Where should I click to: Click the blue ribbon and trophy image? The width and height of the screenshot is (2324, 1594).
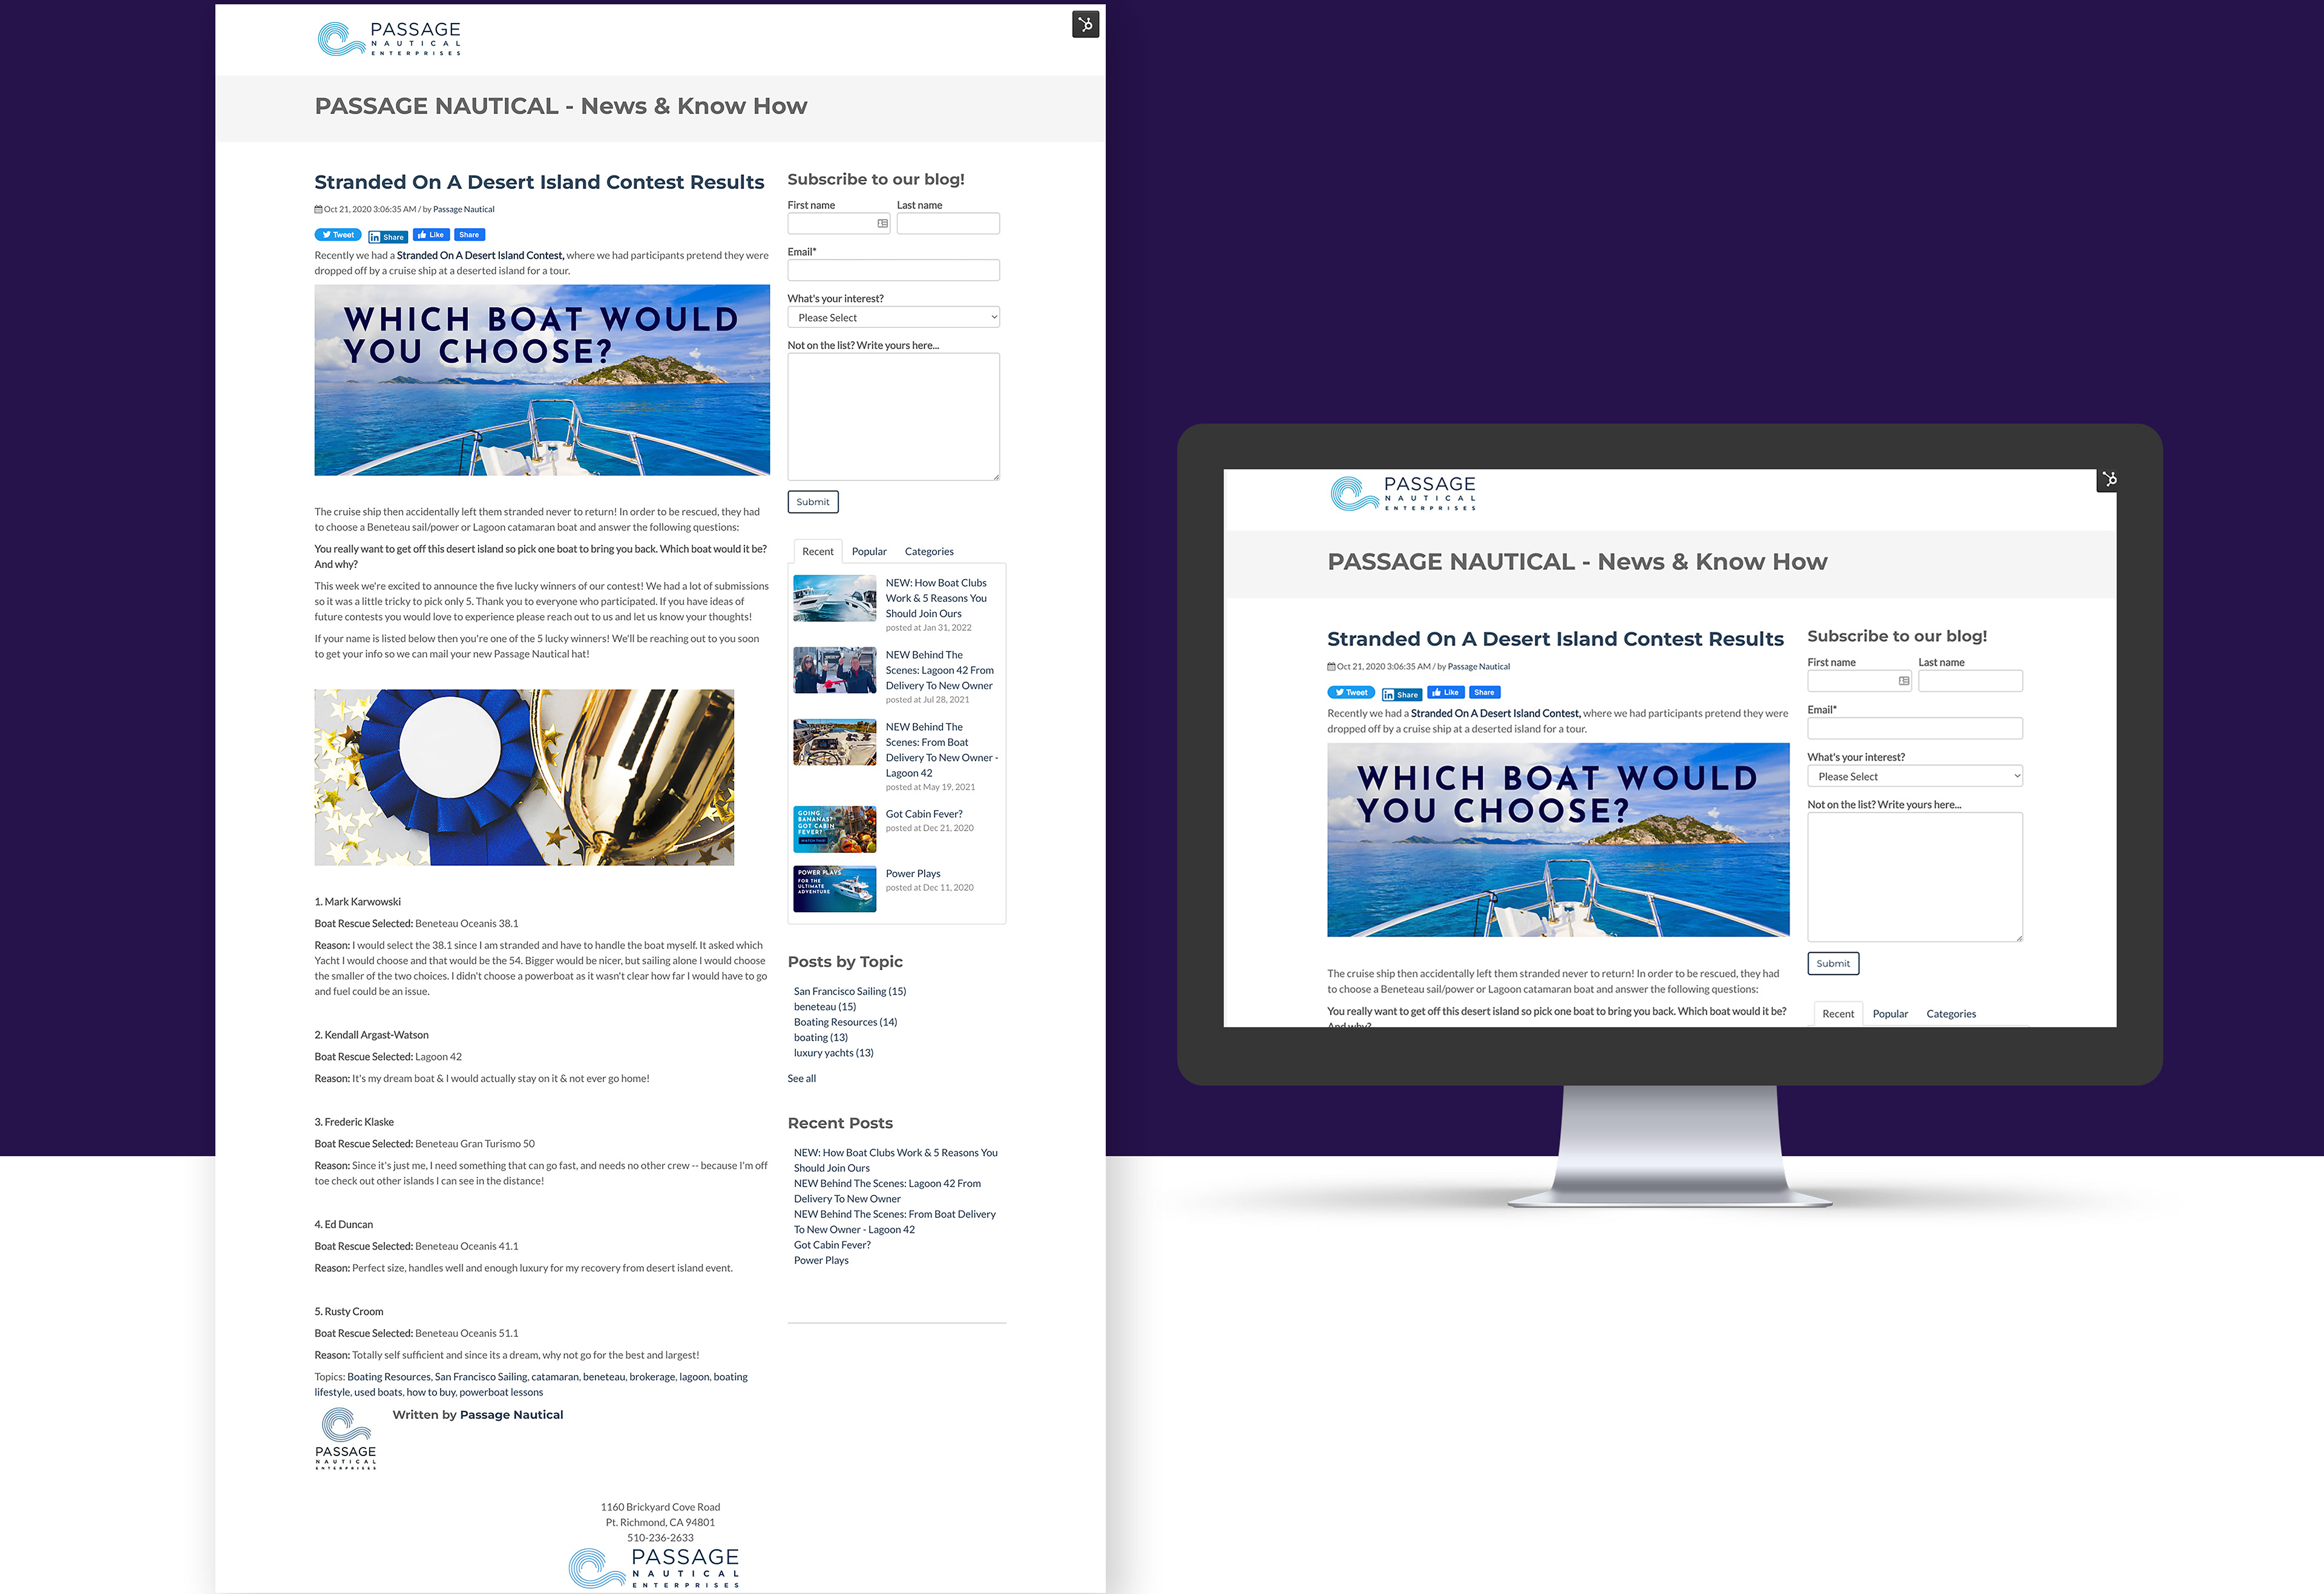(x=524, y=777)
